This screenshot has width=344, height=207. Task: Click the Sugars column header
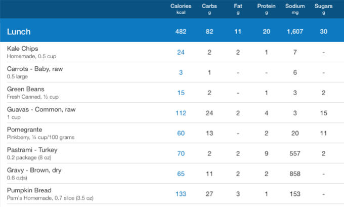[323, 9]
